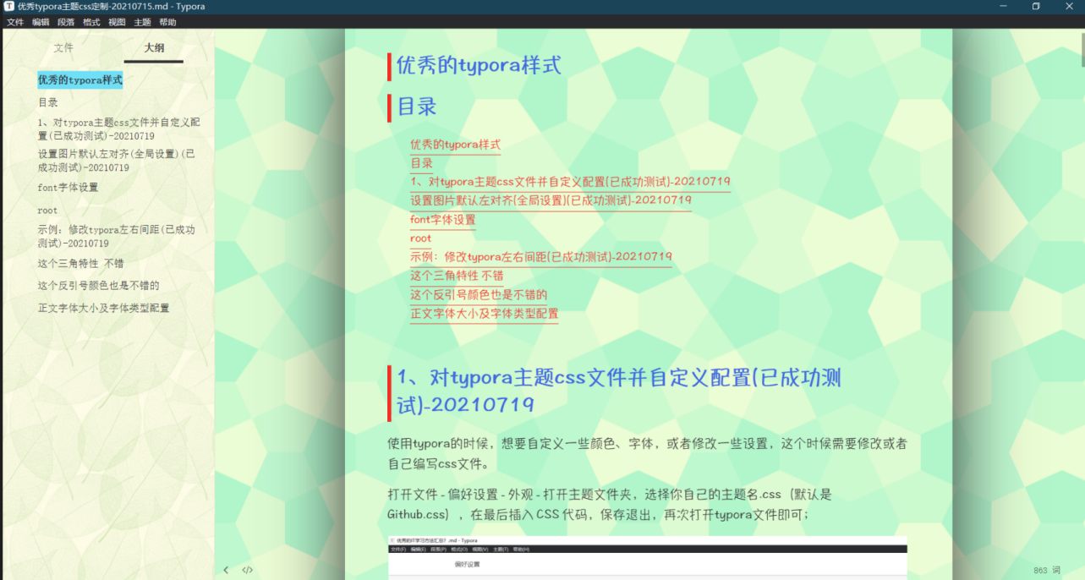Viewport: 1085px width, 580px height.
Task: Open the 视图 menu
Action: (117, 22)
